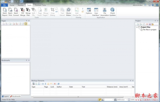Toggle the ortho angle icon in status bar
Viewport: 160px width, 102px height.
[x=103, y=100]
